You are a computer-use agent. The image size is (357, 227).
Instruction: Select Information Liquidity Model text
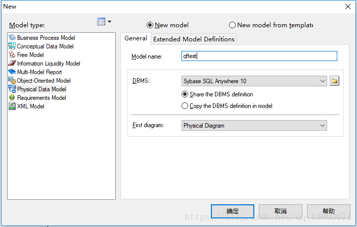click(x=49, y=64)
